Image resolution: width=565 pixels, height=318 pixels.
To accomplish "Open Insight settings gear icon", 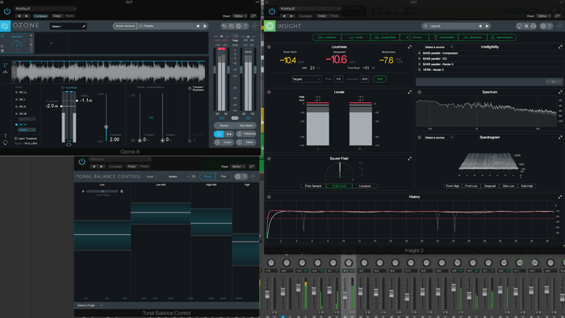I will tap(542, 27).
